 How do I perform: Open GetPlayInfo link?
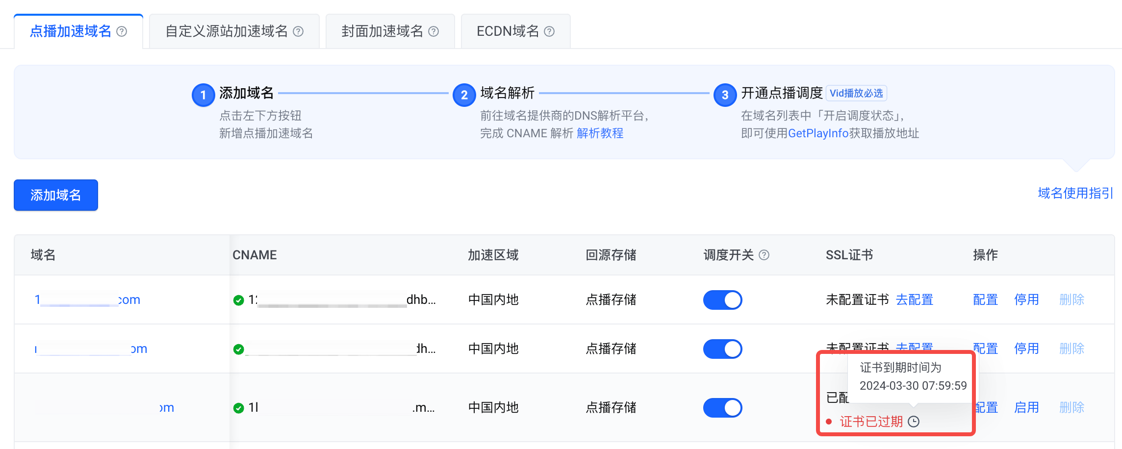pyautogui.click(x=818, y=133)
